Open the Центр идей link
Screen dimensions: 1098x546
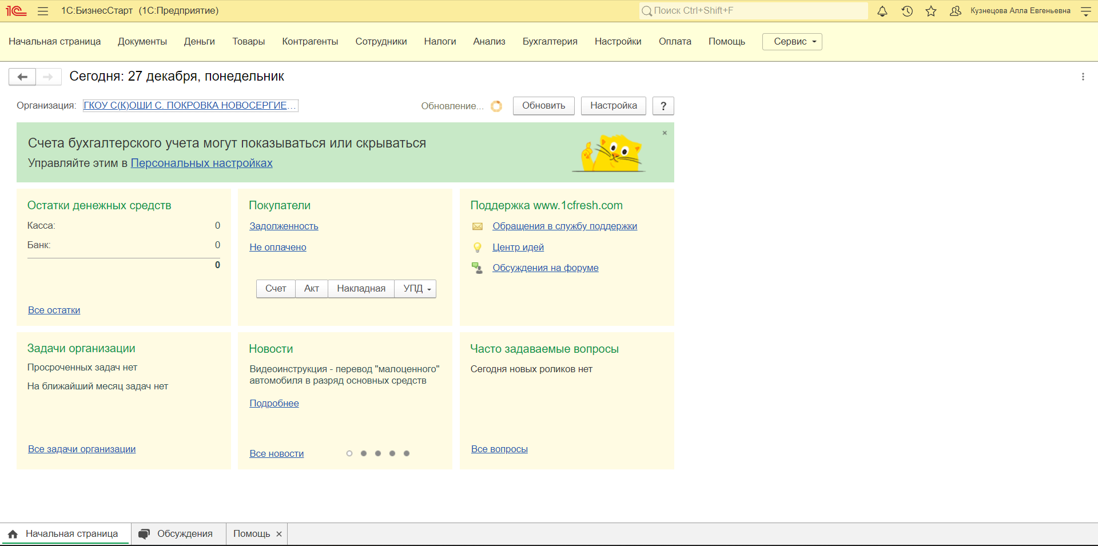click(x=518, y=248)
